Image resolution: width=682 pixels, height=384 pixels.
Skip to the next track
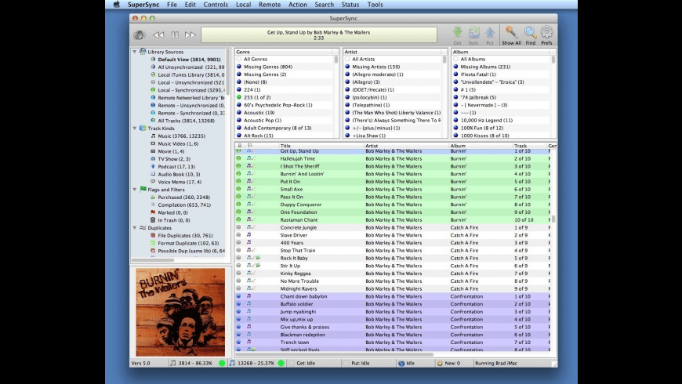tap(190, 34)
